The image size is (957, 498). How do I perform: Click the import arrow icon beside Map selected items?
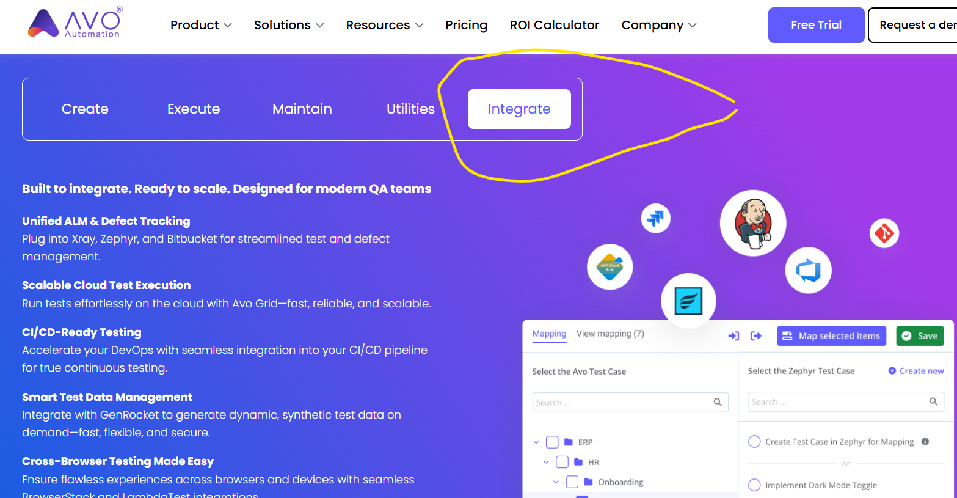[x=733, y=336]
